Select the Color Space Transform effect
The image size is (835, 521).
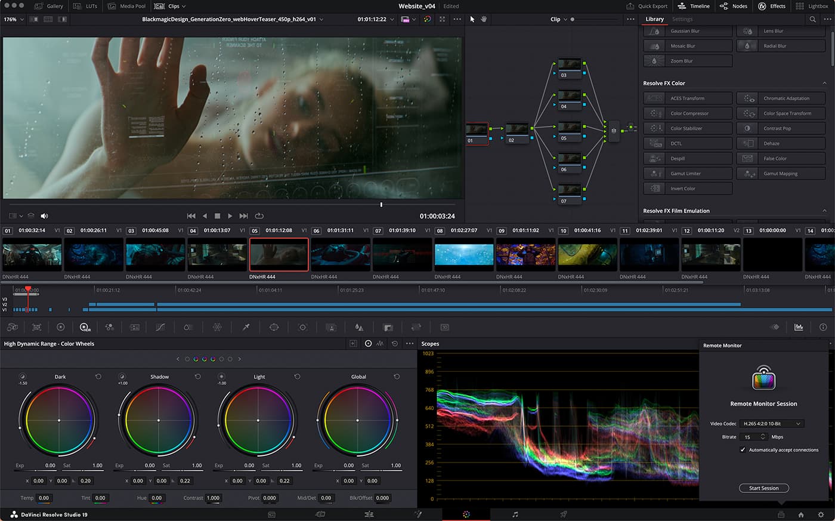781,113
